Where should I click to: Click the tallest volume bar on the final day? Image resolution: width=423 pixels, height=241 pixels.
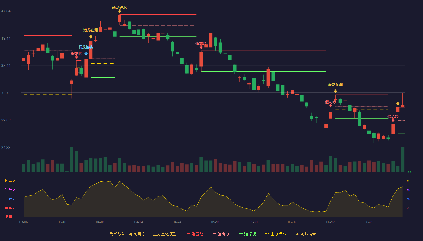click(402, 159)
